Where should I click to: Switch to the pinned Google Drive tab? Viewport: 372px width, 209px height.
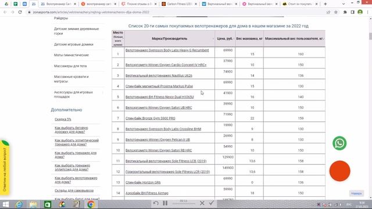[6, 4]
